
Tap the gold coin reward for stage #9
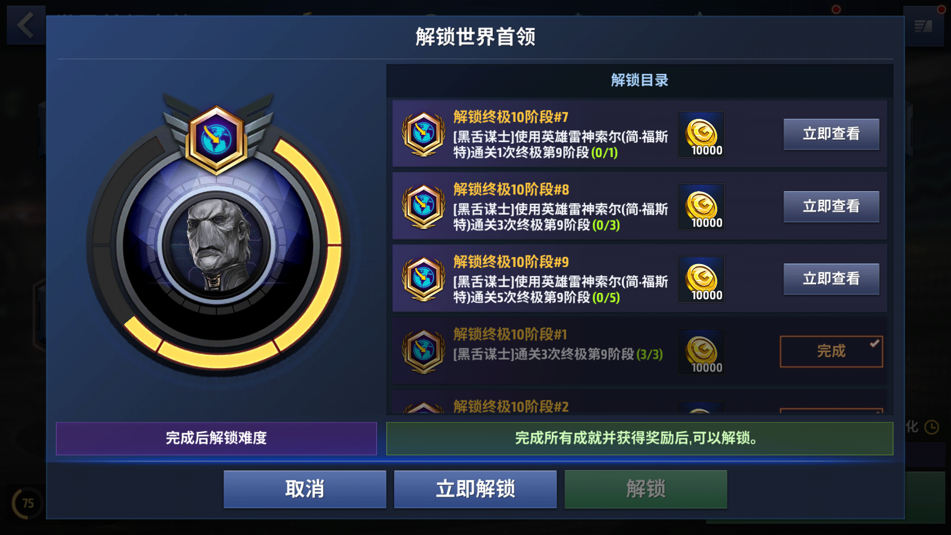pos(701,279)
